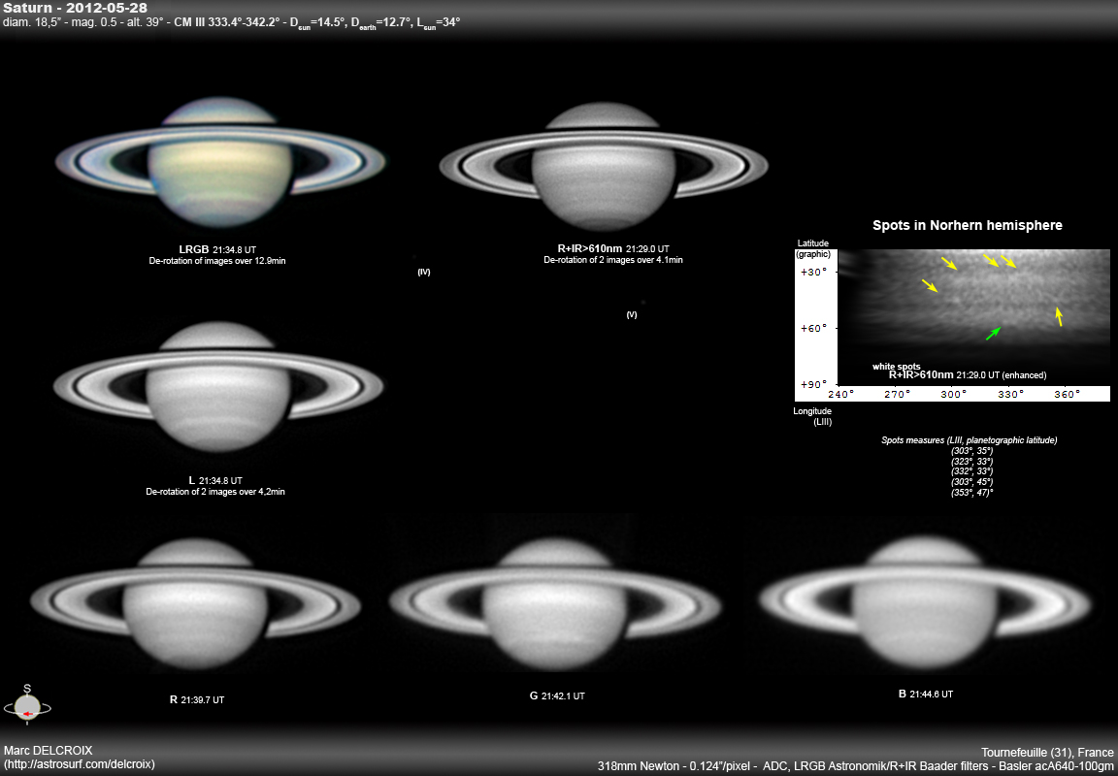Click the (323°, 33°) spot measurement
This screenshot has width=1118, height=776.
tap(971, 461)
